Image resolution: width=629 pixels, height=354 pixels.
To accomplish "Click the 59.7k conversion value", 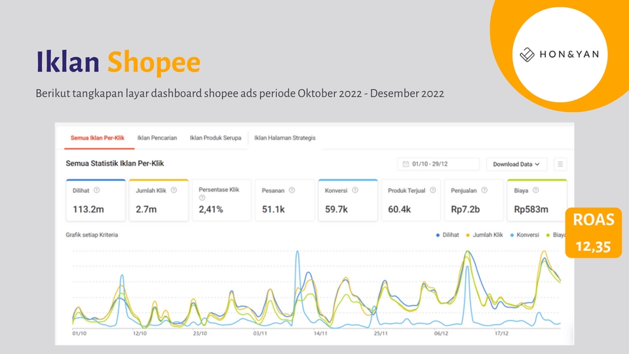I will (336, 209).
